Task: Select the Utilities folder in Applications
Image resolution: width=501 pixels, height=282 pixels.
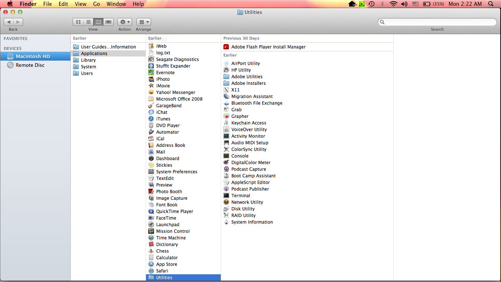Action: point(183,278)
